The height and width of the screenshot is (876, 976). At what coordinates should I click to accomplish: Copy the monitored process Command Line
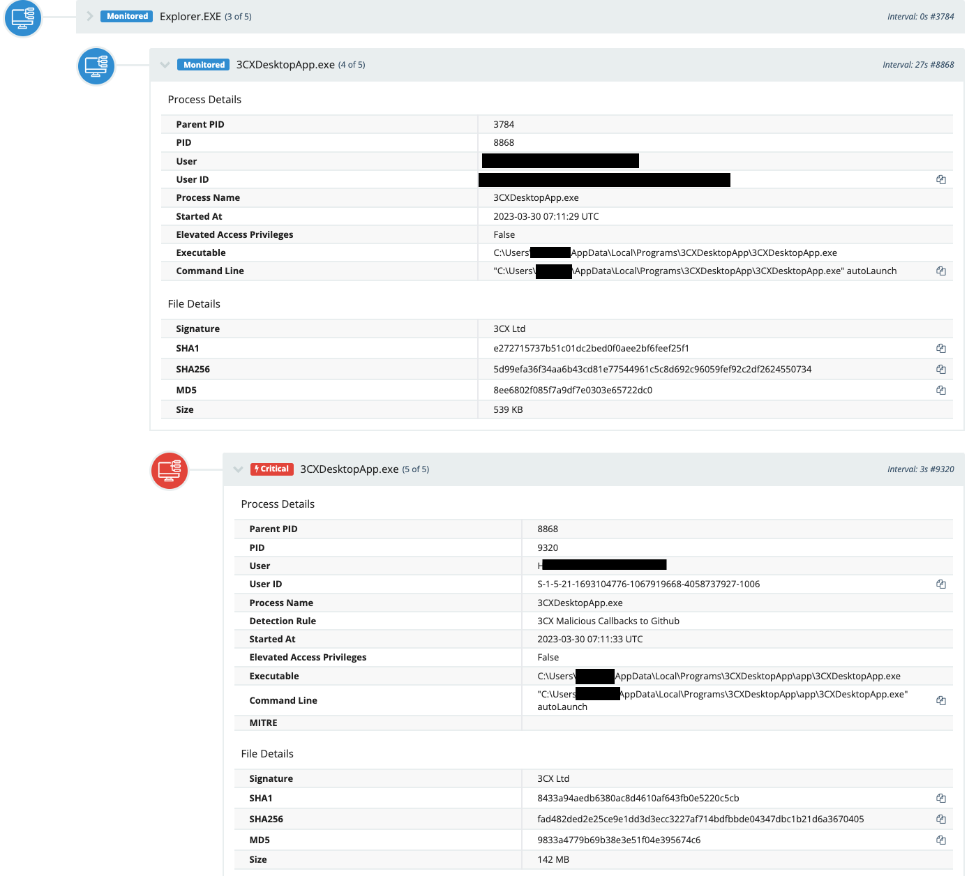[x=941, y=271]
